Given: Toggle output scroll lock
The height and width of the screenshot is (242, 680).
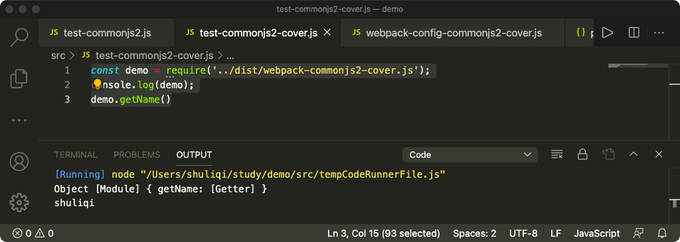Looking at the screenshot, I should pyautogui.click(x=582, y=154).
